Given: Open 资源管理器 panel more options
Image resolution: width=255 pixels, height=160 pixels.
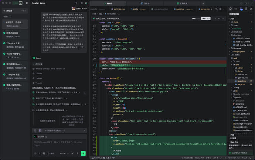Looking at the screenshot, I should 251,14.
